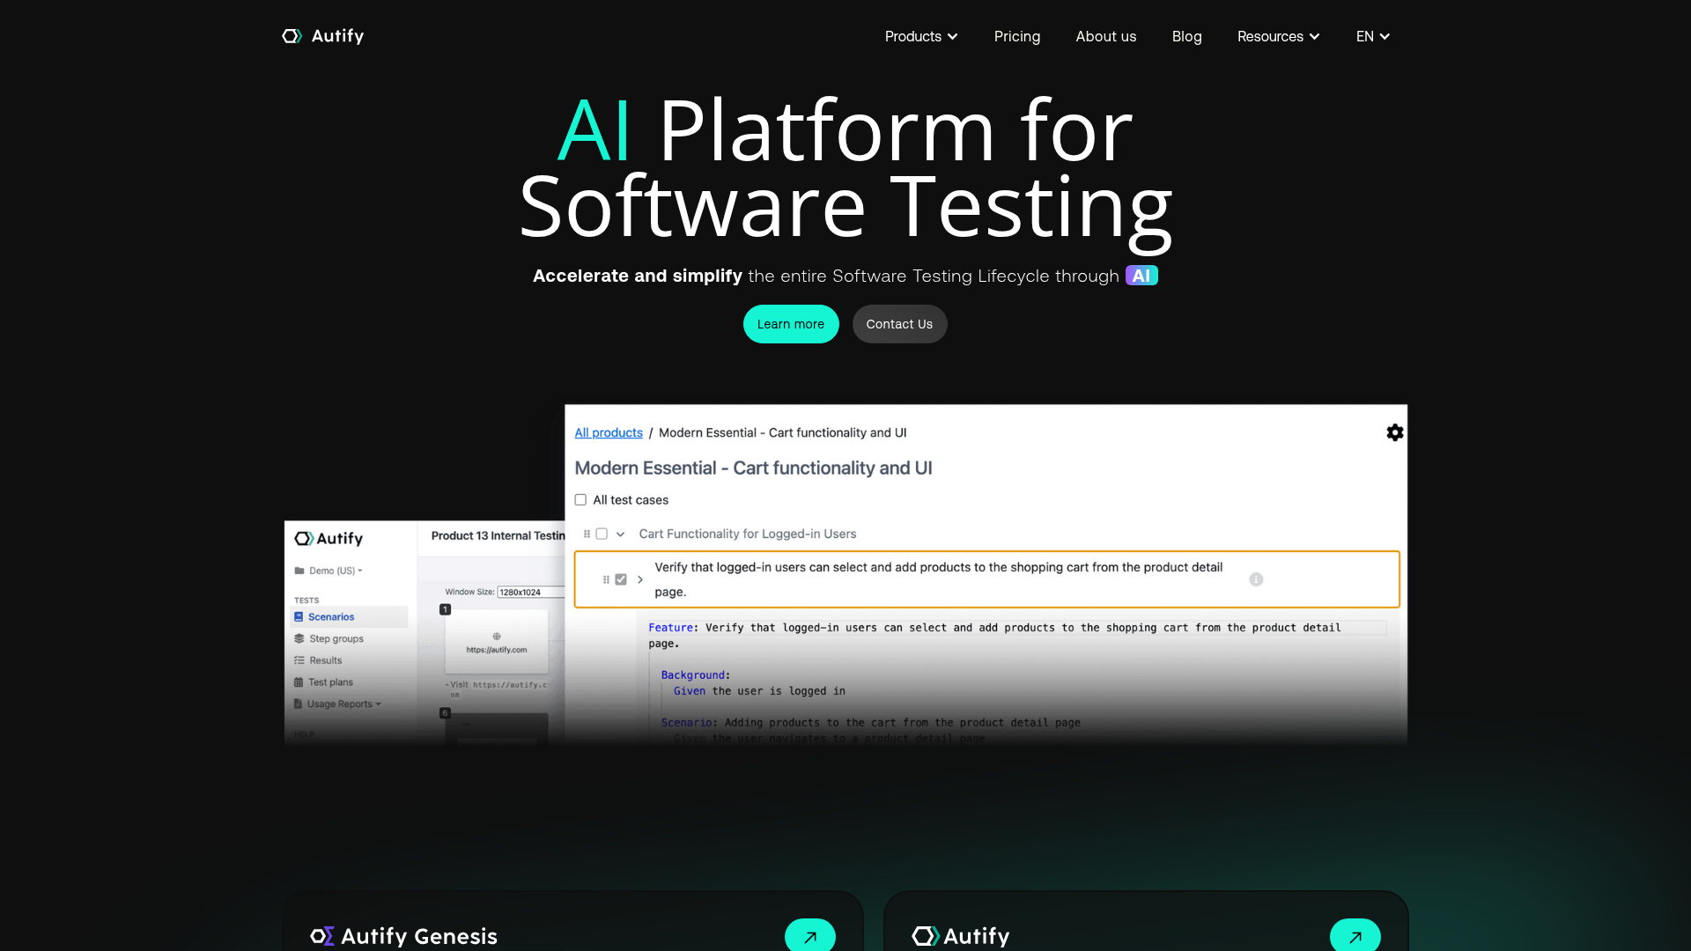Open the Products dropdown
The height and width of the screenshot is (951, 1691).
[x=920, y=36]
